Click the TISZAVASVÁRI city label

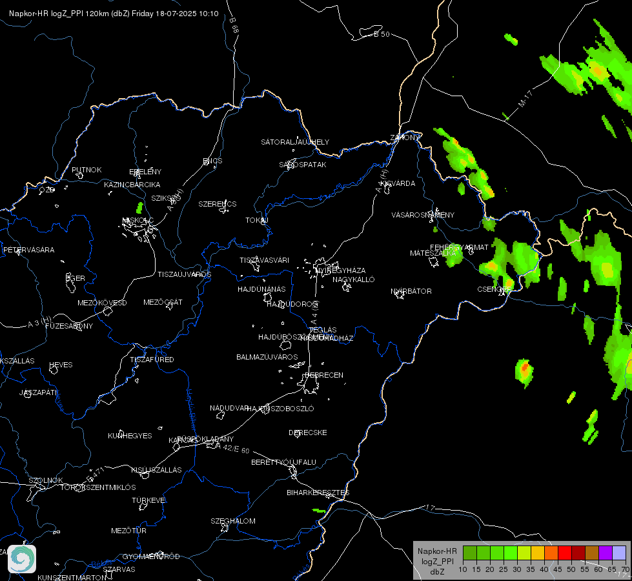pyautogui.click(x=265, y=260)
